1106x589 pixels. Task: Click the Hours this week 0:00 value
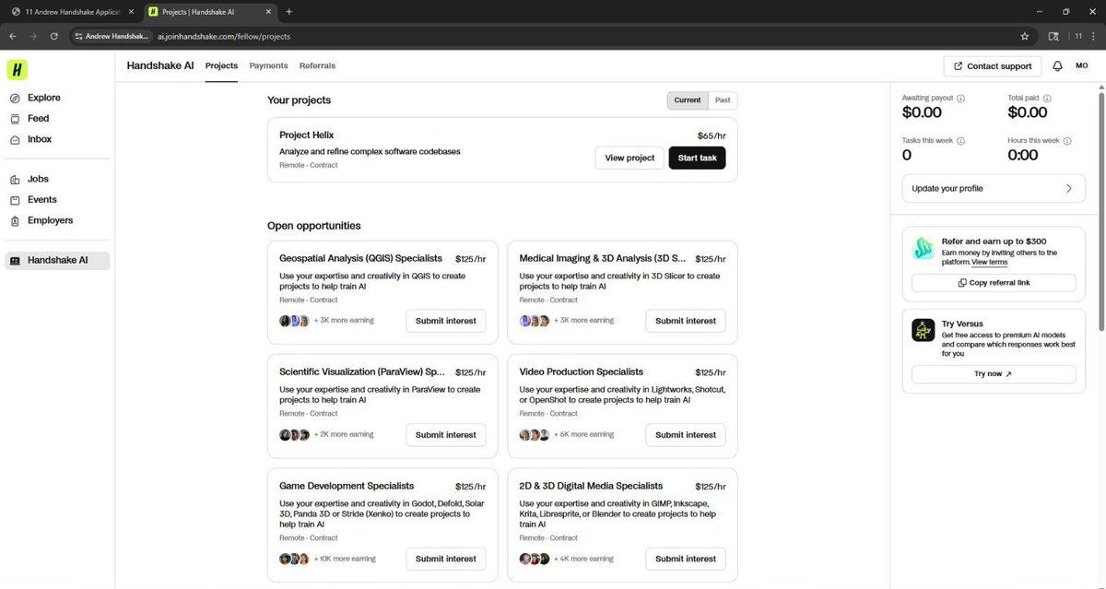pyautogui.click(x=1023, y=155)
